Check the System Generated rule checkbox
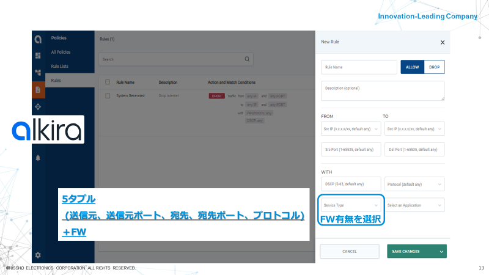 [108, 96]
